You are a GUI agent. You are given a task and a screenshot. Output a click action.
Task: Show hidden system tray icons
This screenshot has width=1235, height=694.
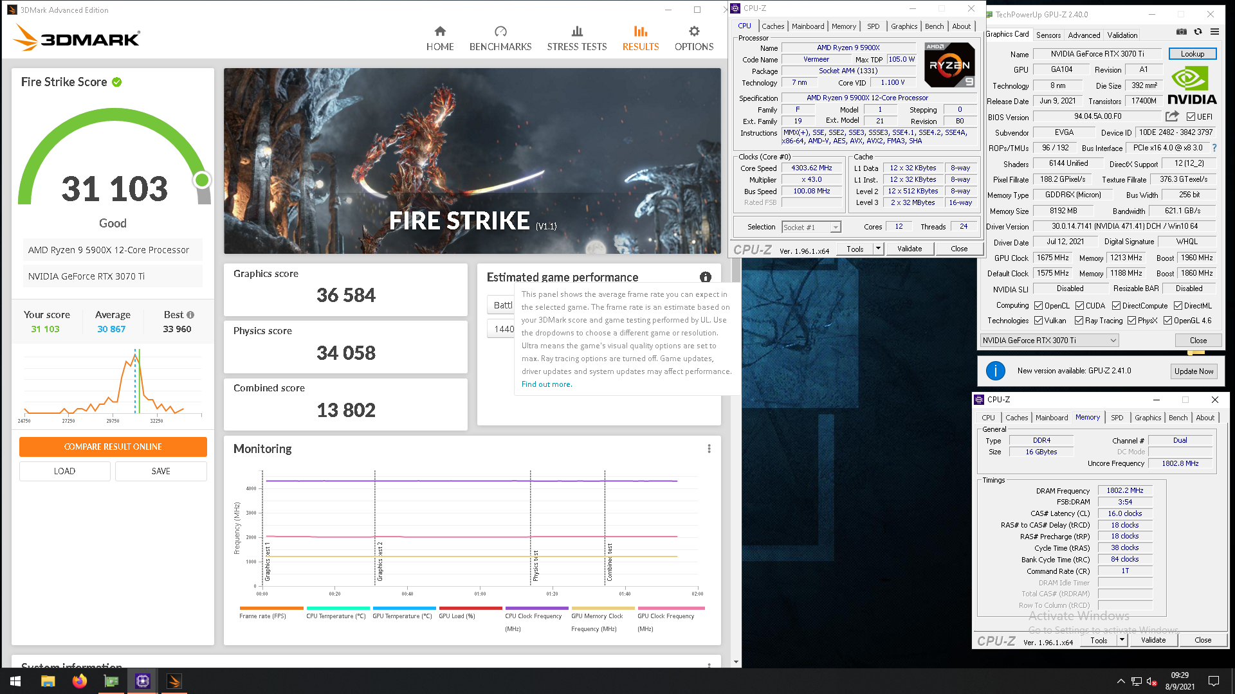point(1121,681)
